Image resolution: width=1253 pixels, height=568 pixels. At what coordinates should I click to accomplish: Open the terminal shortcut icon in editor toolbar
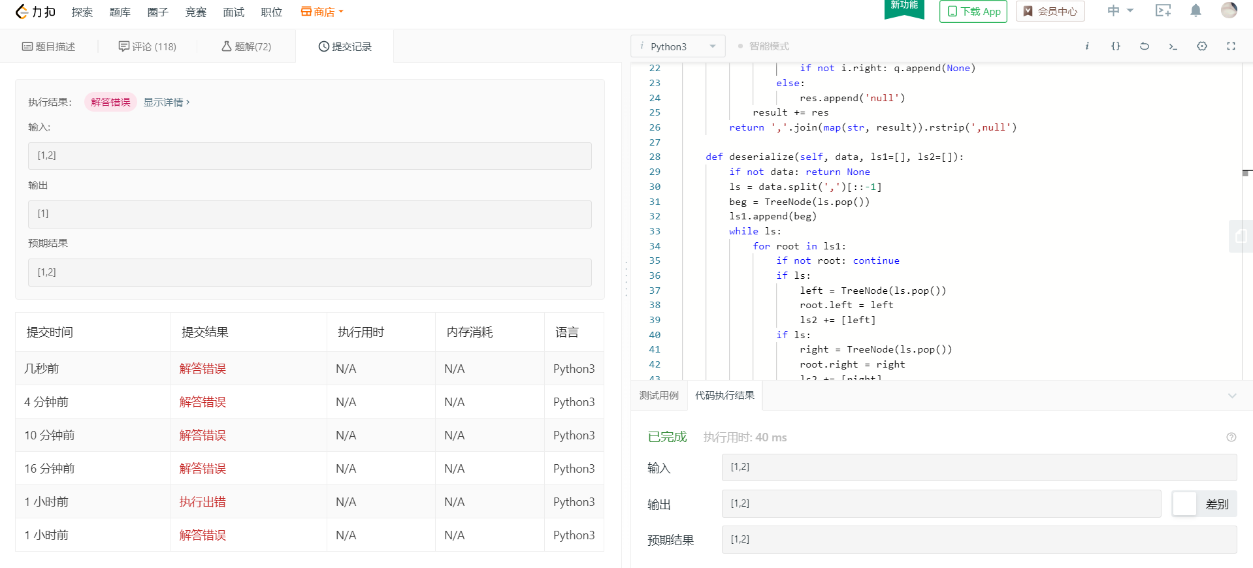point(1173,46)
